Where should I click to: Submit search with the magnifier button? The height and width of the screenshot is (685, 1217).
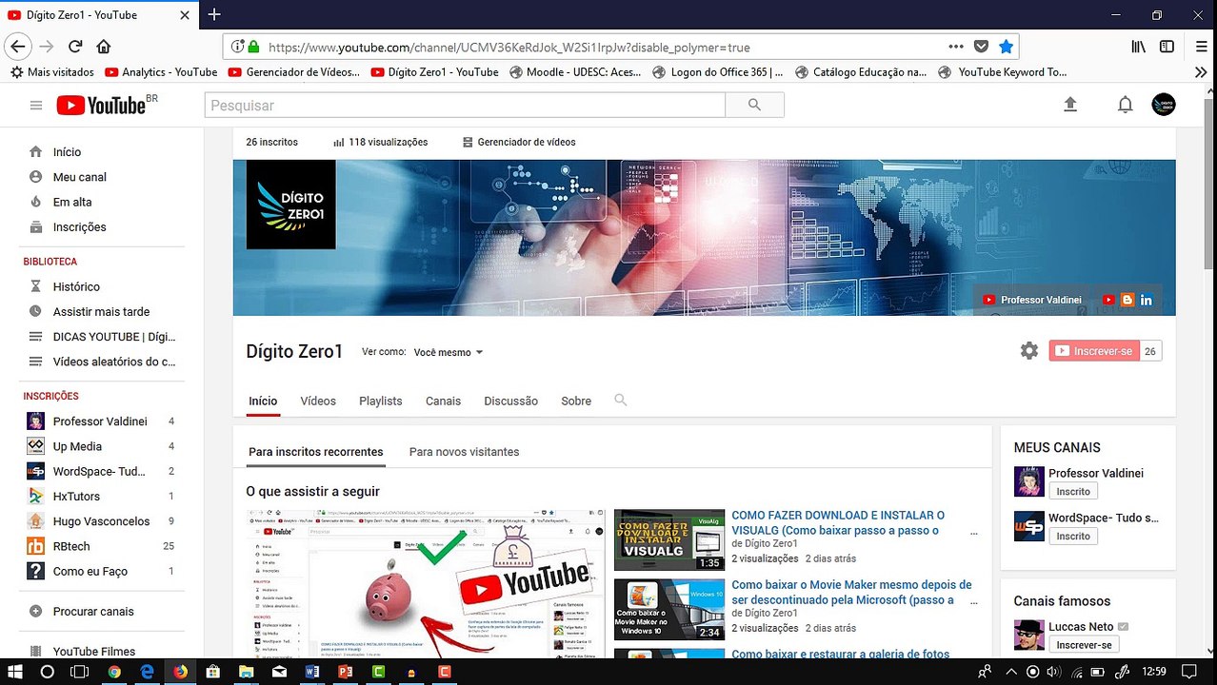coord(754,106)
